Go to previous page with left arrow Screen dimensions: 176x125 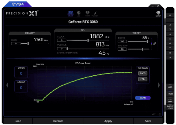(7, 85)
